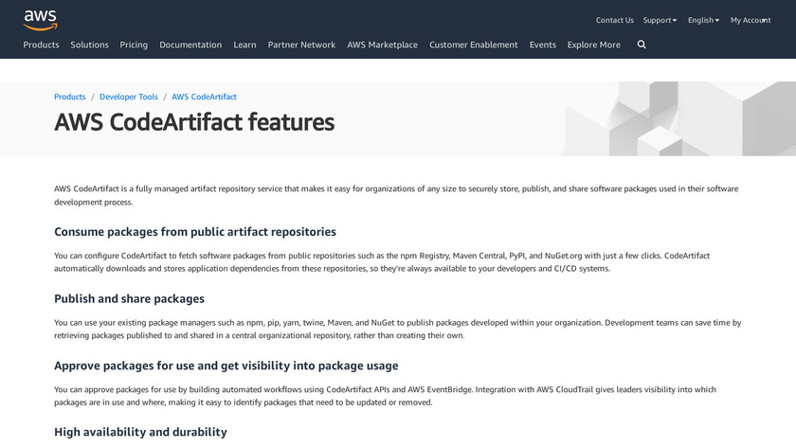
Task: Open the My Account menu
Action: tap(751, 20)
